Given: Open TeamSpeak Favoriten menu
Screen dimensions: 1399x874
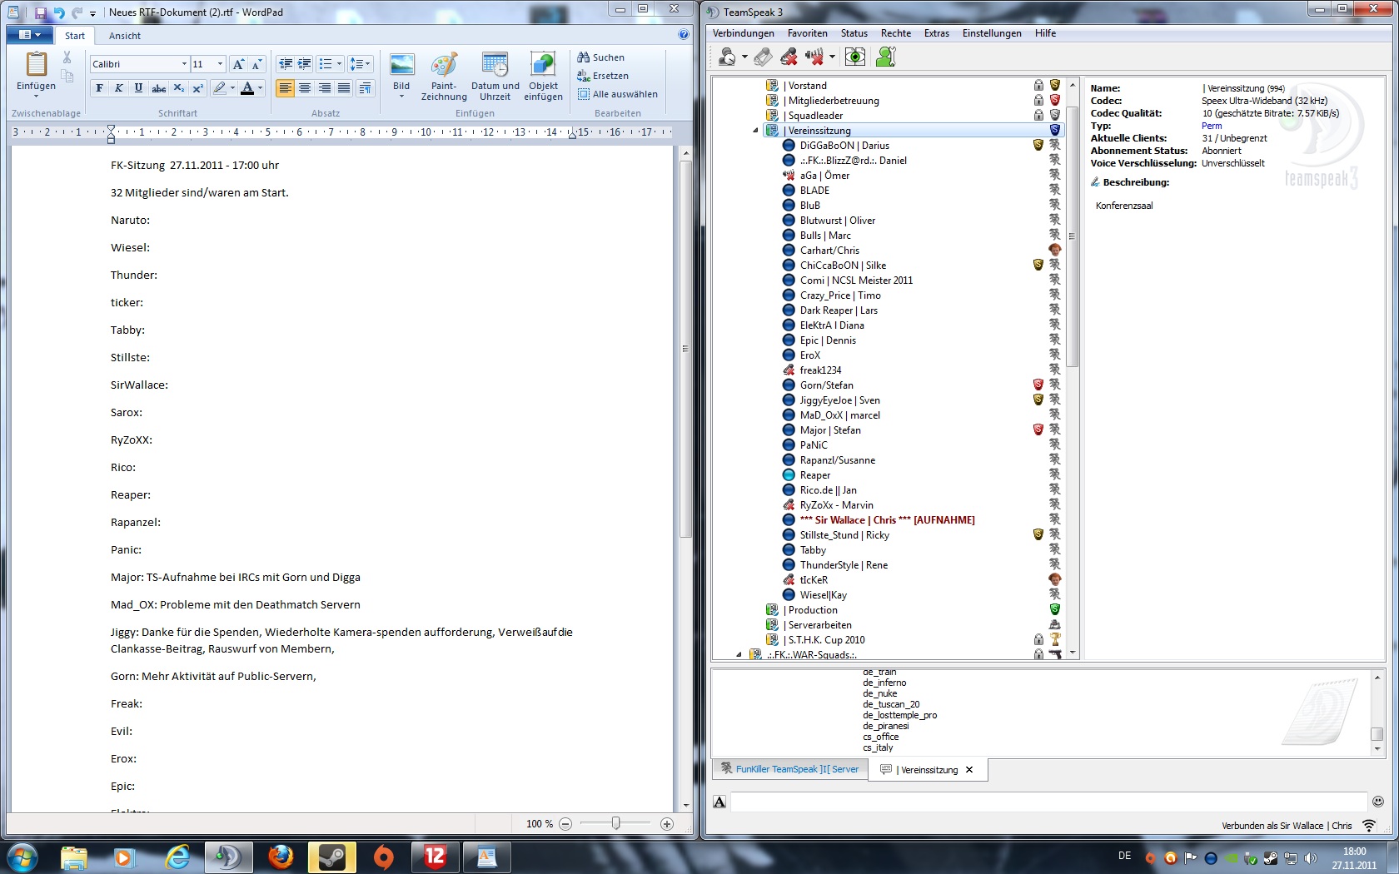Looking at the screenshot, I should (807, 33).
